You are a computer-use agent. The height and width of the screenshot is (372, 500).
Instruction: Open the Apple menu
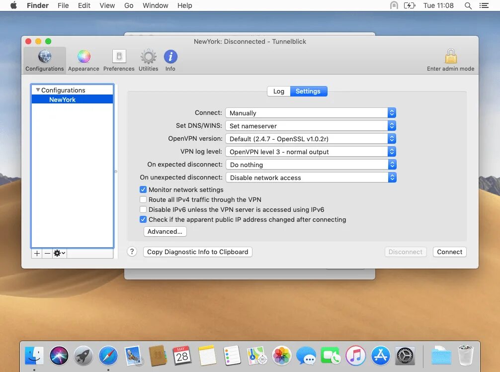(x=13, y=5)
